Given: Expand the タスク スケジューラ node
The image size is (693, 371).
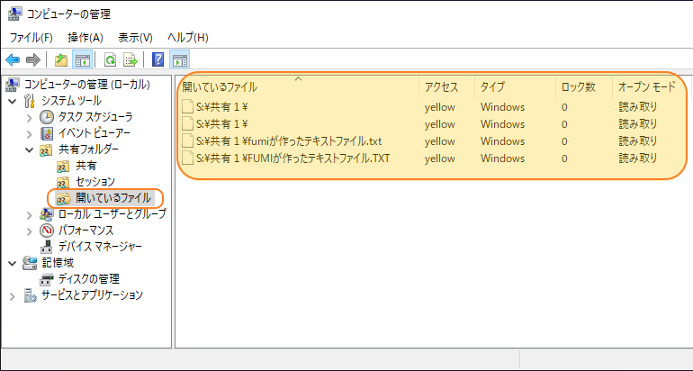Looking at the screenshot, I should [29, 118].
